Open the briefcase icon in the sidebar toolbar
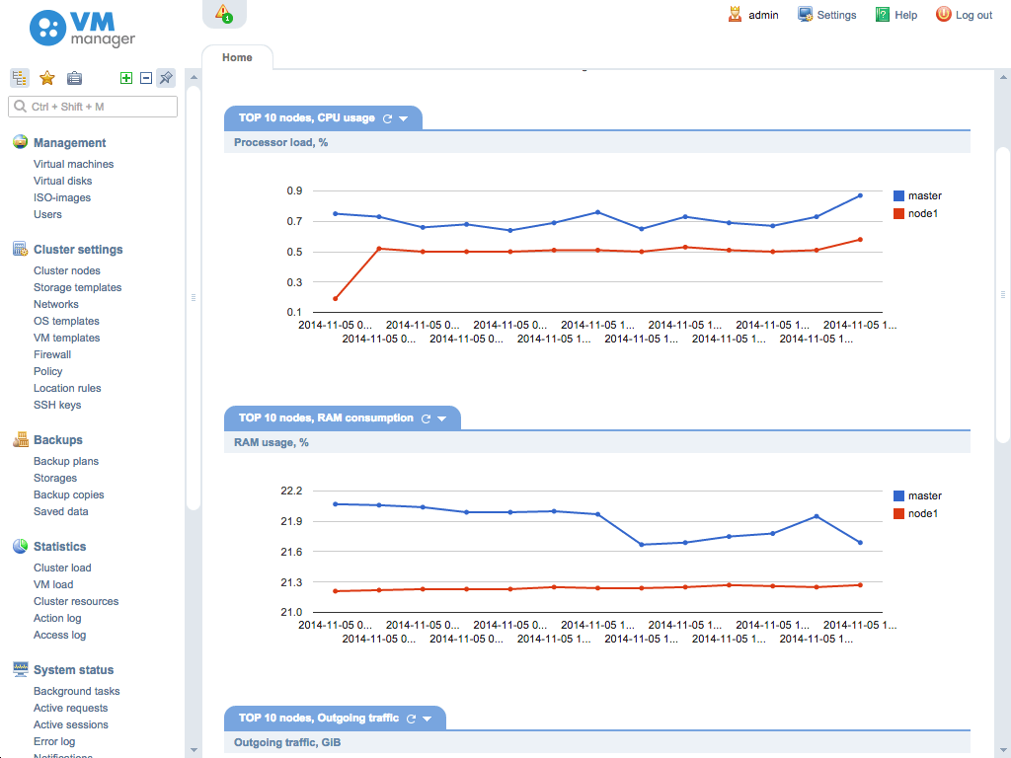The height and width of the screenshot is (758, 1011). (74, 78)
